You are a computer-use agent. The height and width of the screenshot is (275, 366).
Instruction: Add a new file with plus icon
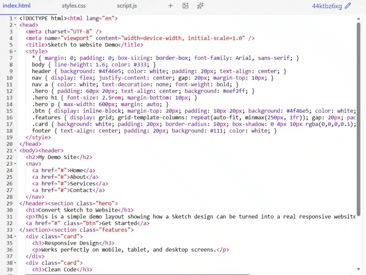[x=171, y=6]
